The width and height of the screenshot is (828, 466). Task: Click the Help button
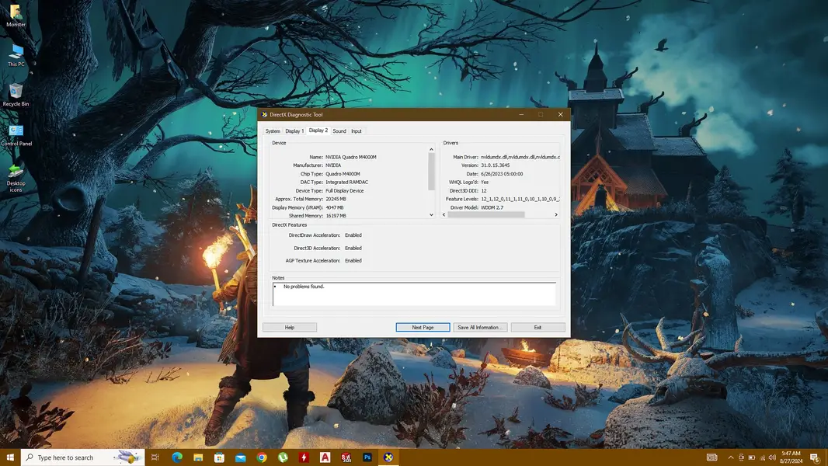click(290, 327)
